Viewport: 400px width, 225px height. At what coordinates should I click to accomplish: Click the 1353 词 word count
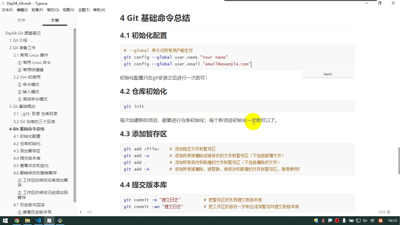[384, 212]
